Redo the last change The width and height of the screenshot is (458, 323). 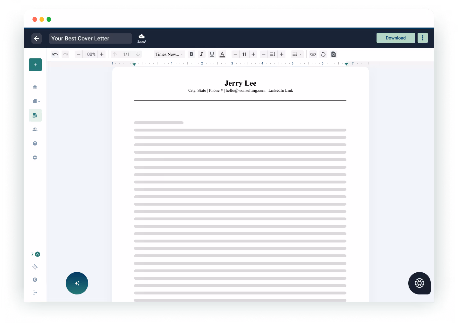coord(65,54)
